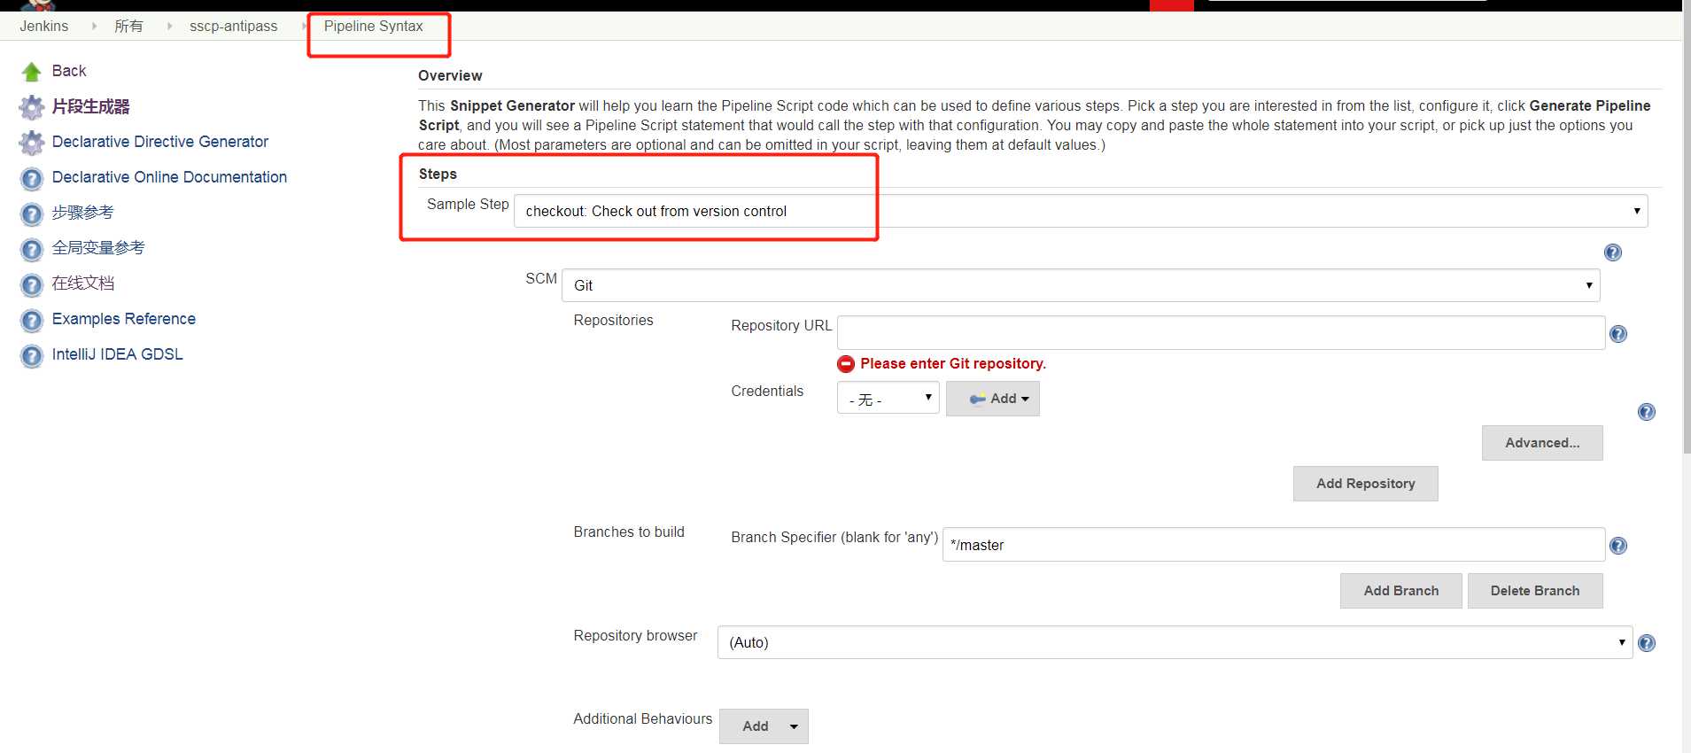
Task: Click the help icon beside 步骤参考
Action: pos(32,214)
